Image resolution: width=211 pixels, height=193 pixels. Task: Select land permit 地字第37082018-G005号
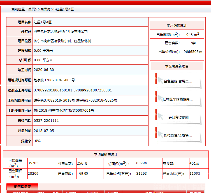tap(54, 80)
